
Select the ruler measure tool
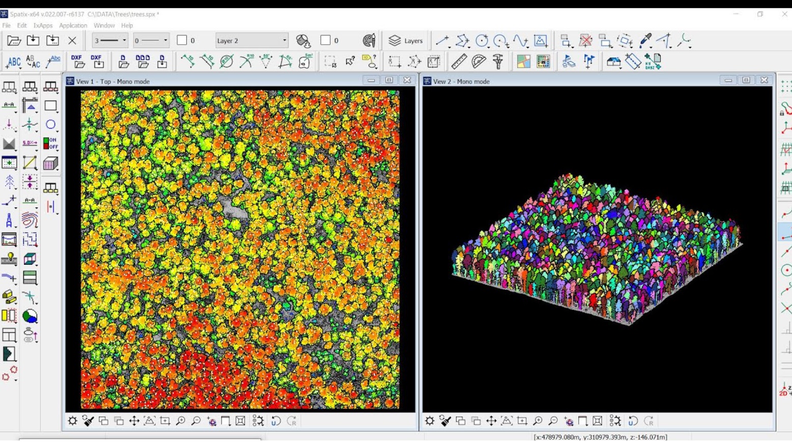[459, 61]
